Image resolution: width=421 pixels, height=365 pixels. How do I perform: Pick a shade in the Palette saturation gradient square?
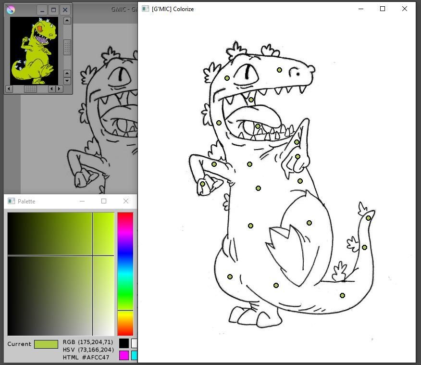(61, 274)
